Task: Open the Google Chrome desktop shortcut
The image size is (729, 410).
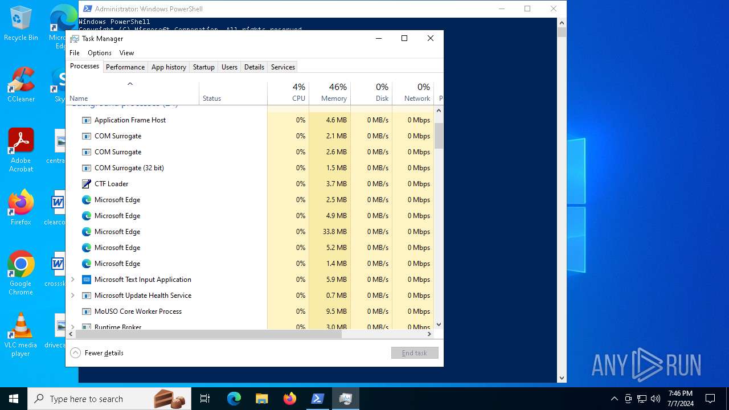Action: coord(21,273)
